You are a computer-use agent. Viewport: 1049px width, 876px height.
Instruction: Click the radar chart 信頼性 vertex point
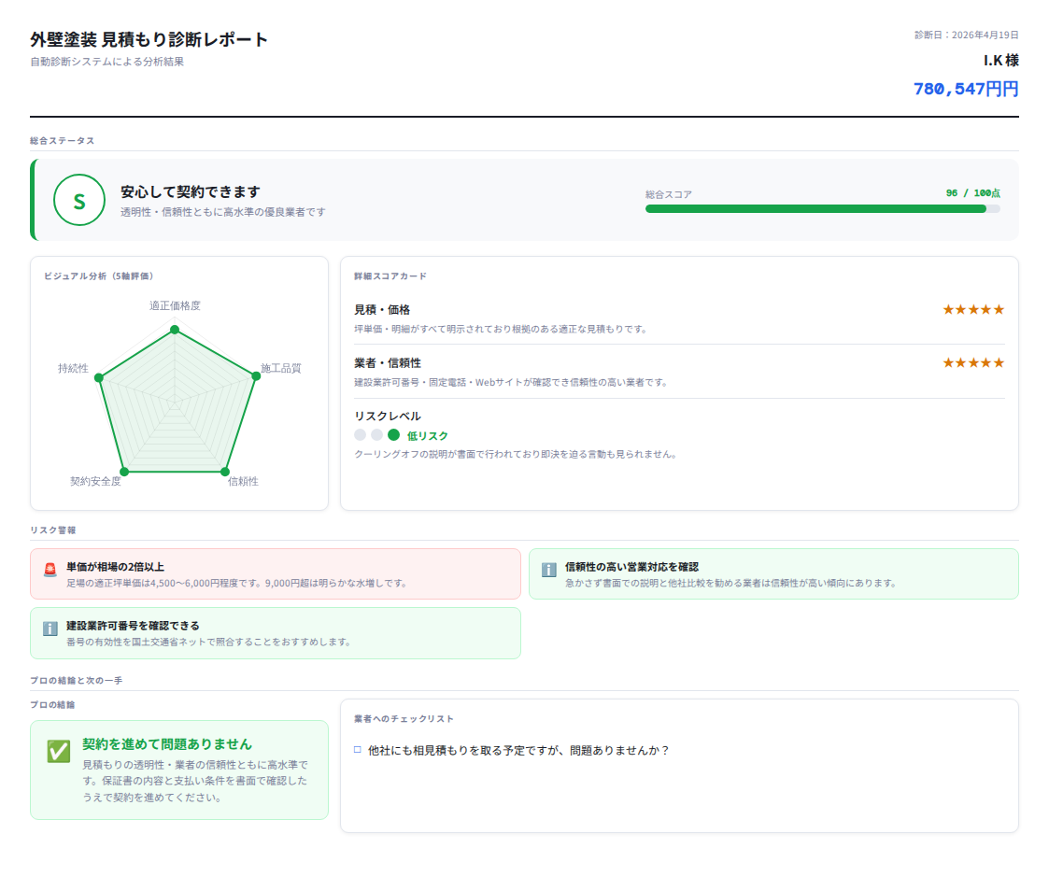click(x=225, y=472)
